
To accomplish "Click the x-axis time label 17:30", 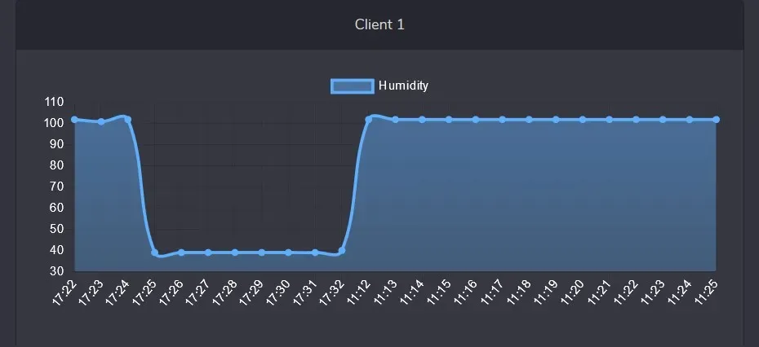I will pos(278,292).
